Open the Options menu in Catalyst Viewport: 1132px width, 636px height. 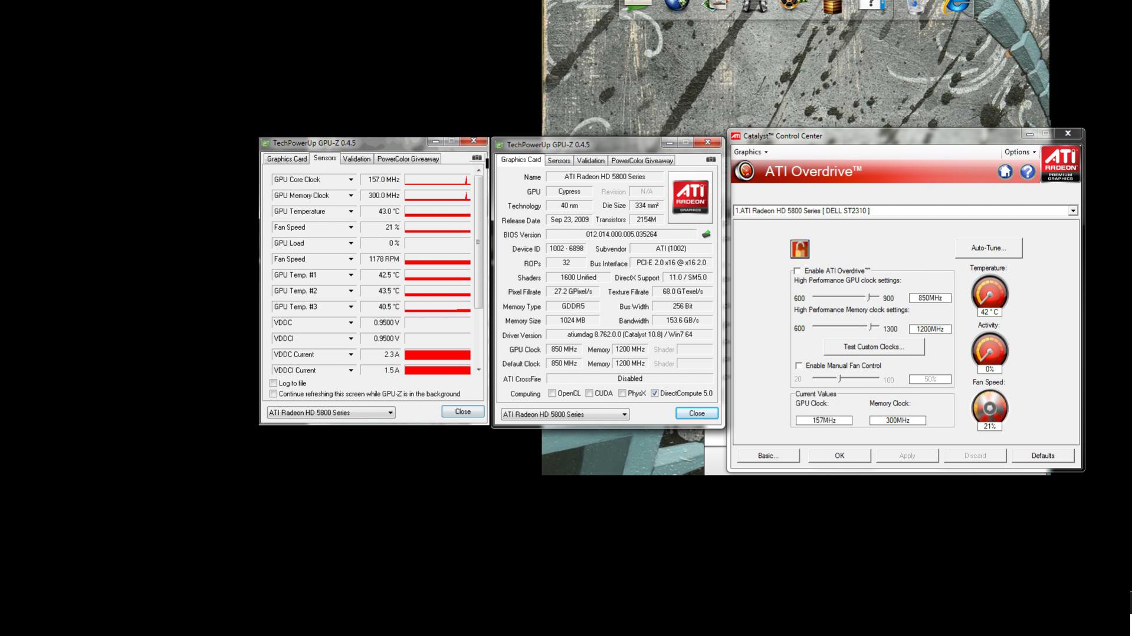point(1020,152)
